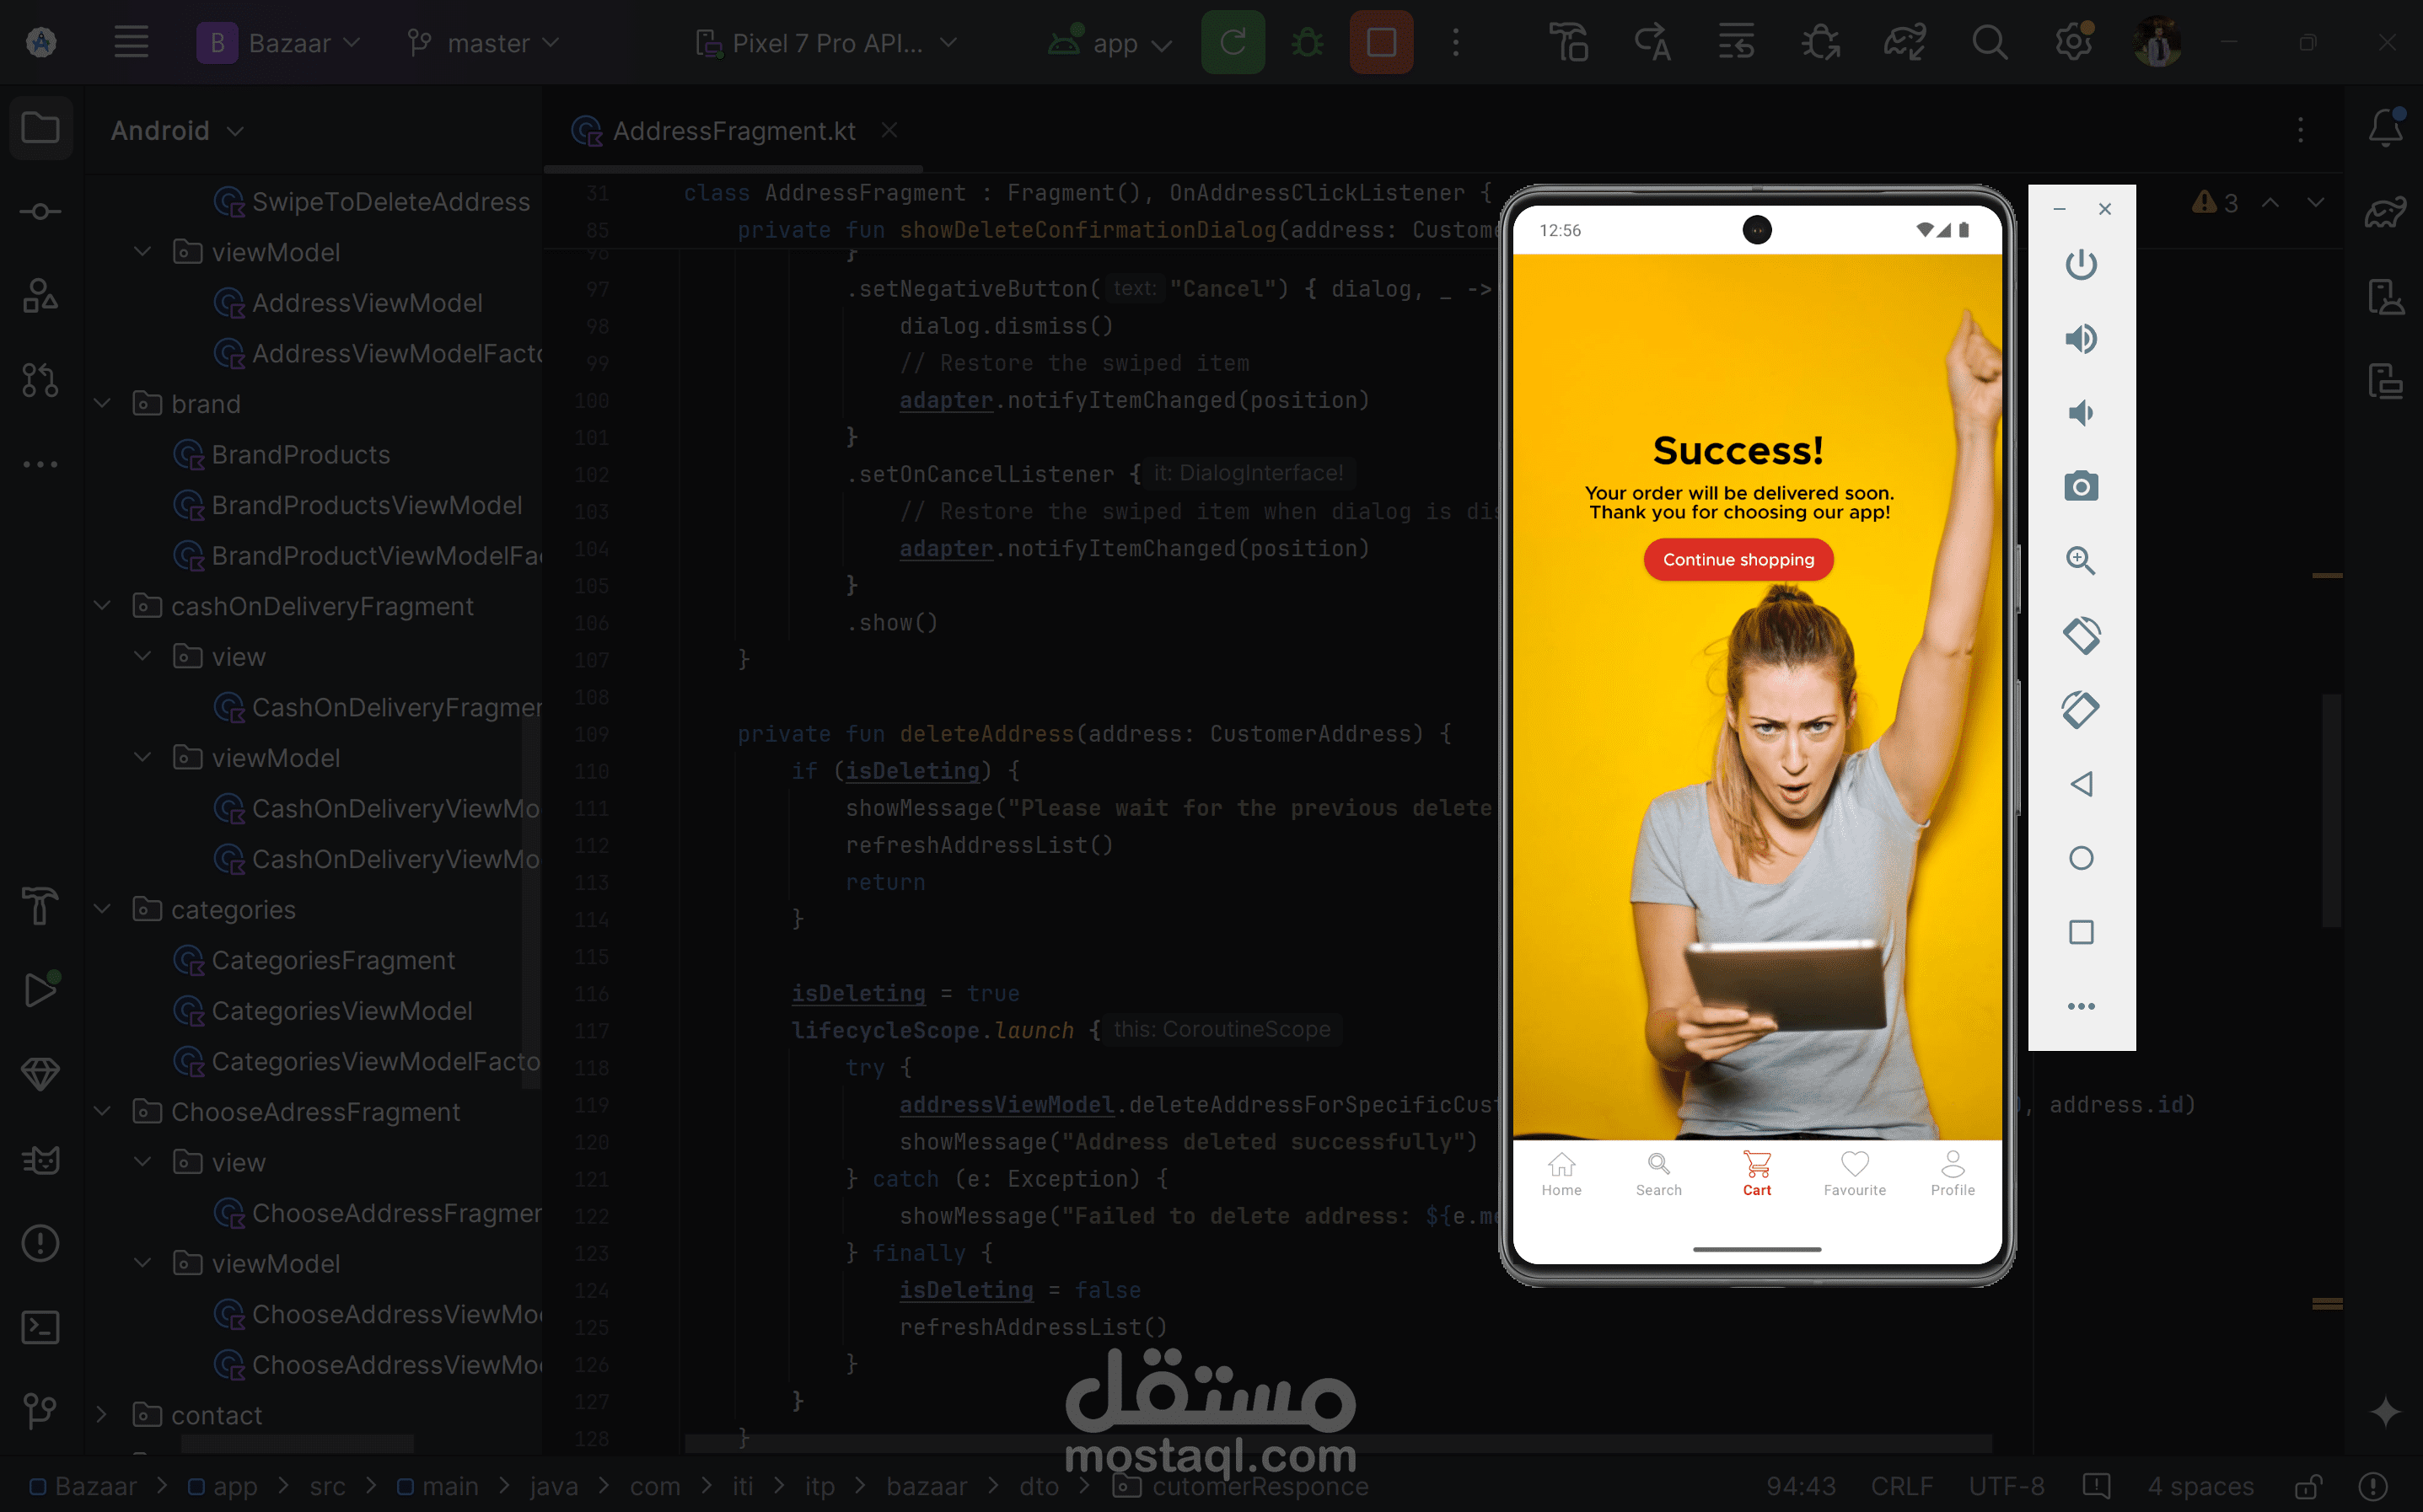This screenshot has height=1512, width=2423.
Task: Collapse the brand folder
Action: pos(102,404)
